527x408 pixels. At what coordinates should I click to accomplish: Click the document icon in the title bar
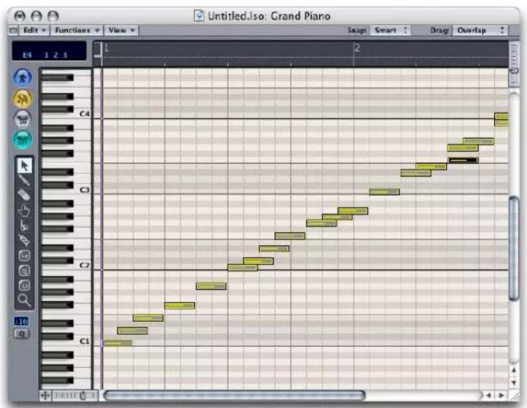(199, 16)
